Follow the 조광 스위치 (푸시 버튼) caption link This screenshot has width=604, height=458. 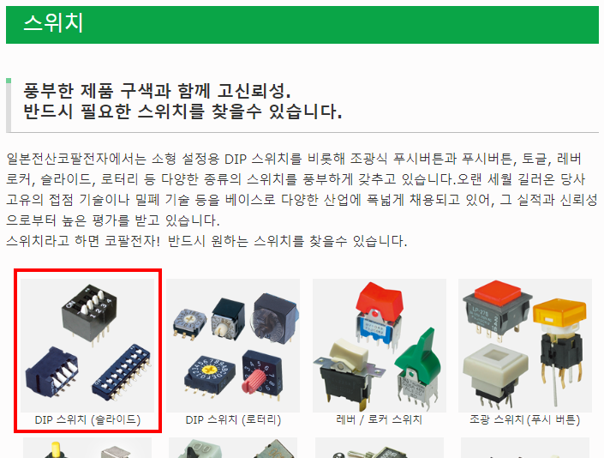click(x=525, y=419)
